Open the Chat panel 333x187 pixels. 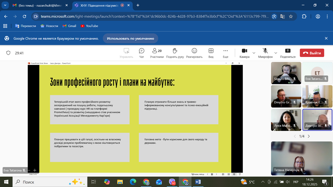coord(142,53)
